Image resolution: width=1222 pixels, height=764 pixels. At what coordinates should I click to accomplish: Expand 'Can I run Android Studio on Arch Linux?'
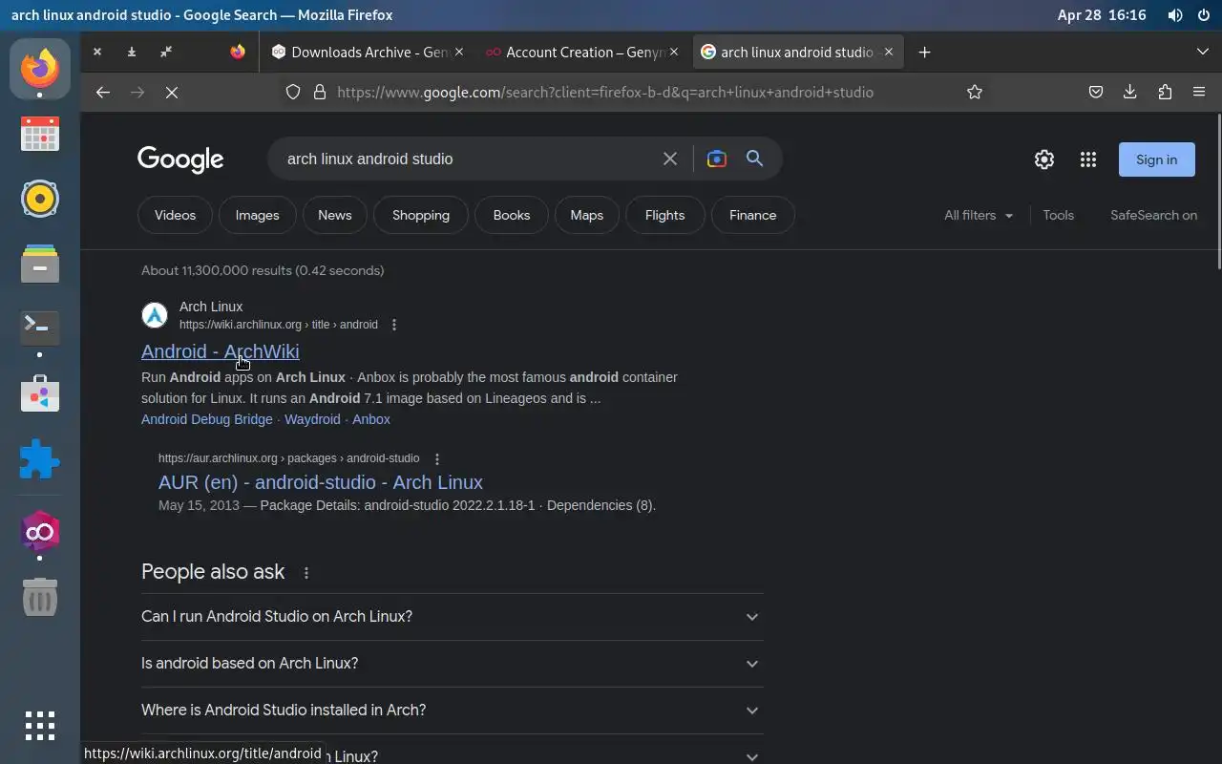tap(453, 617)
